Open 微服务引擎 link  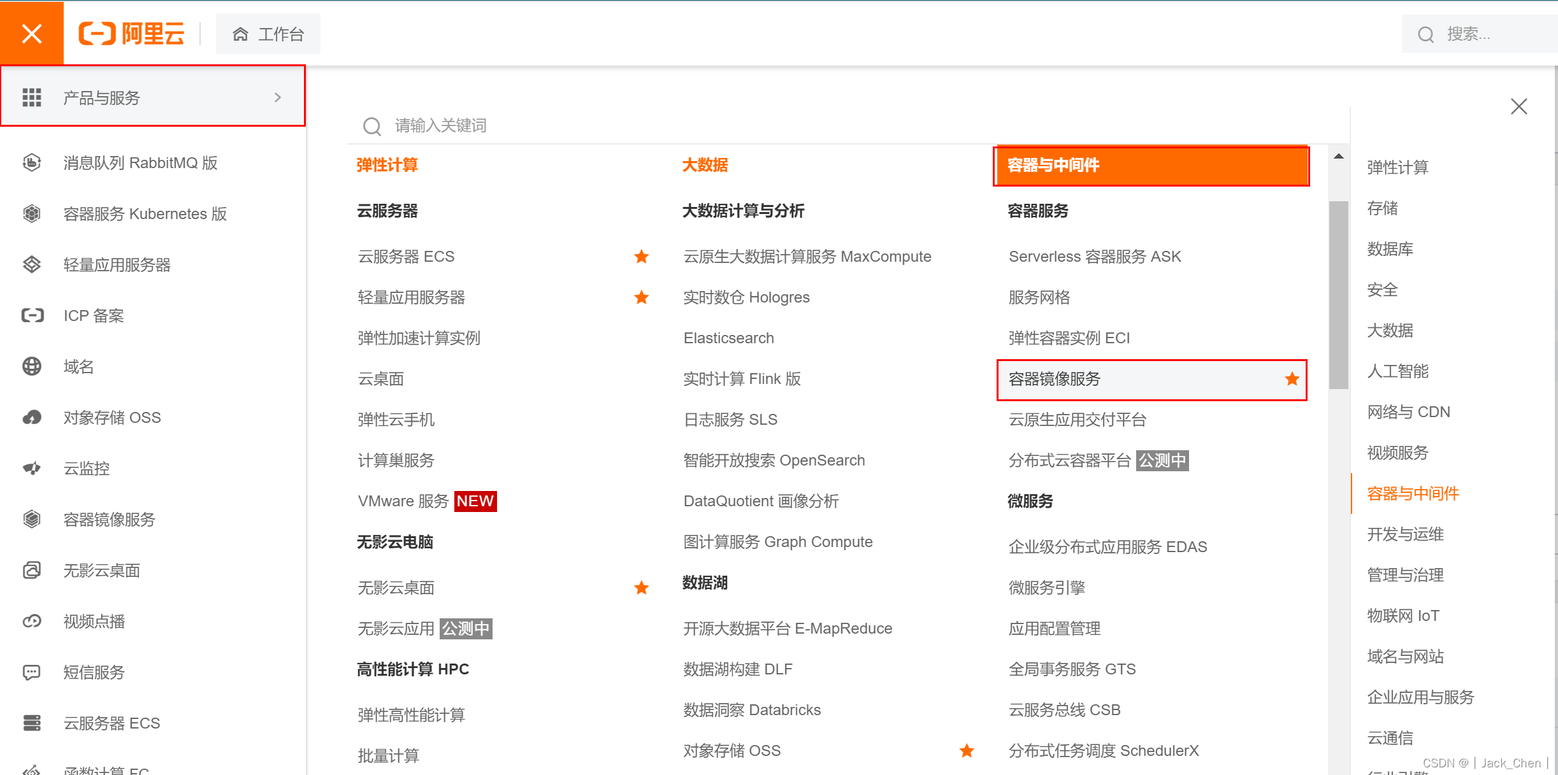coord(1046,588)
